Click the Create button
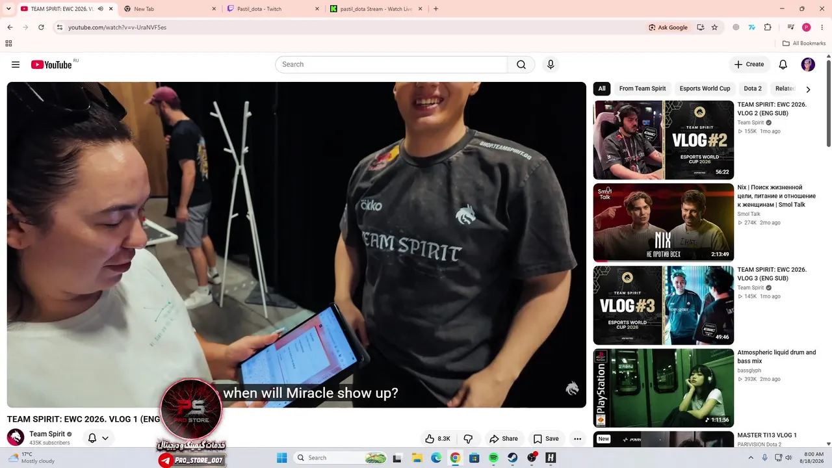832x468 pixels. point(749,64)
